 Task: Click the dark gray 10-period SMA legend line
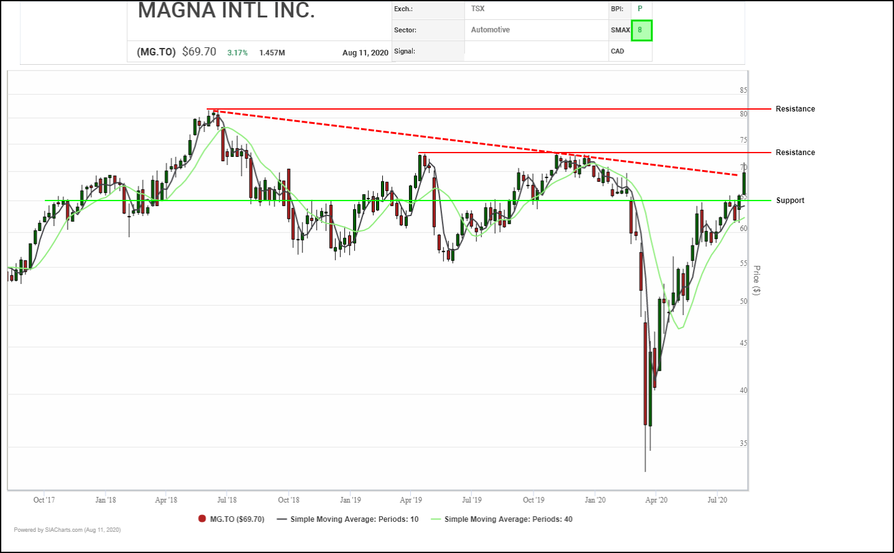[x=282, y=519]
